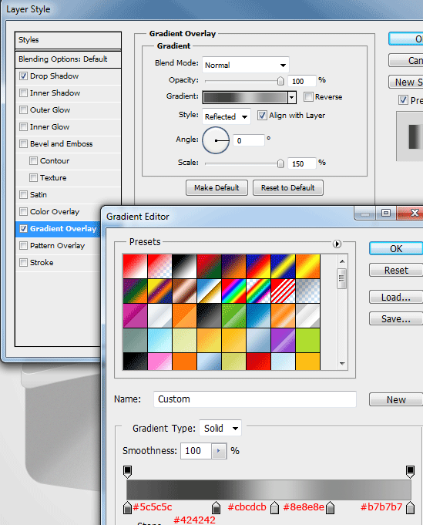
Task: Toggle the Drop Shadow effect checkbox
Action: click(x=23, y=76)
